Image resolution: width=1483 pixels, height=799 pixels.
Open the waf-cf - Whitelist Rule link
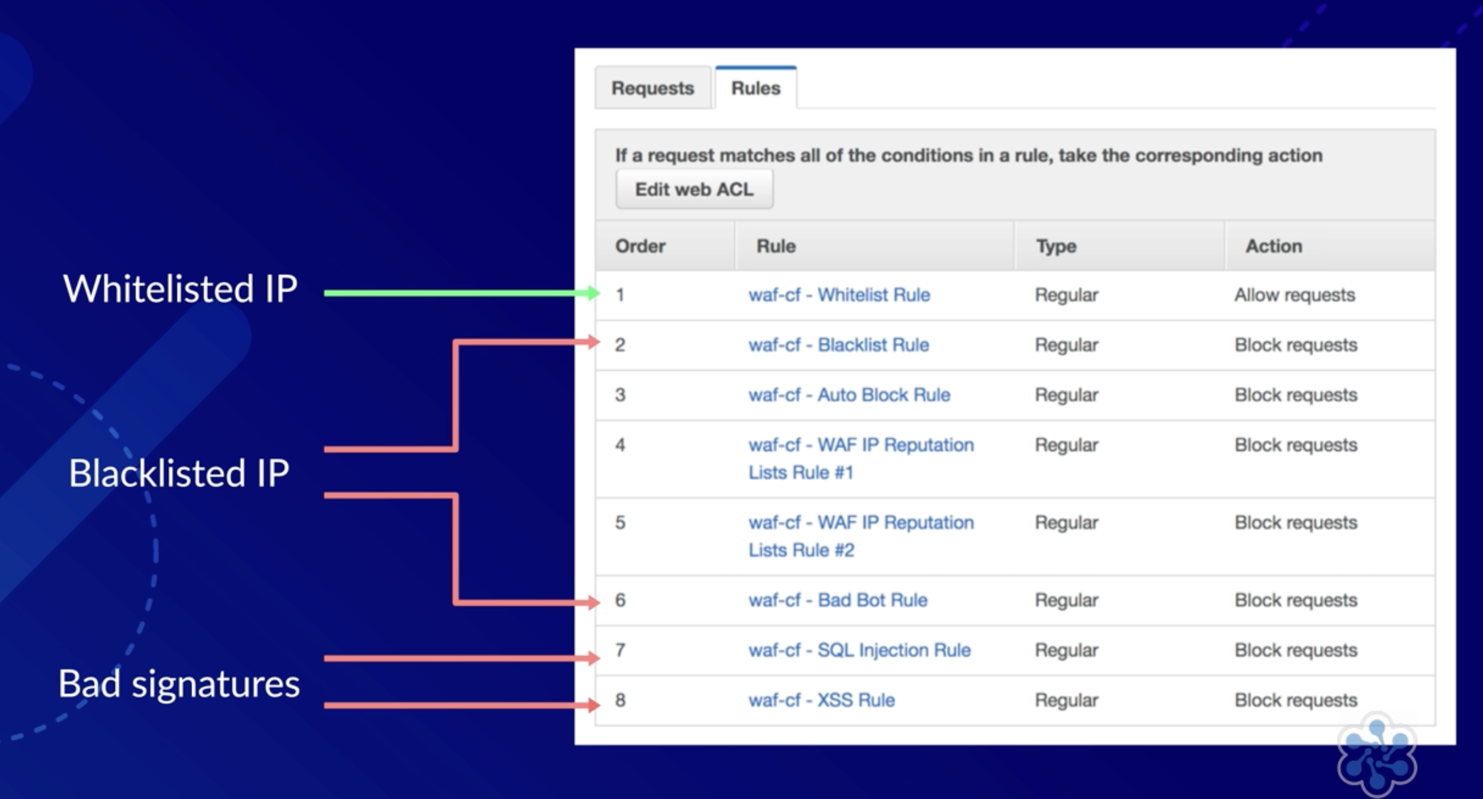pos(839,295)
